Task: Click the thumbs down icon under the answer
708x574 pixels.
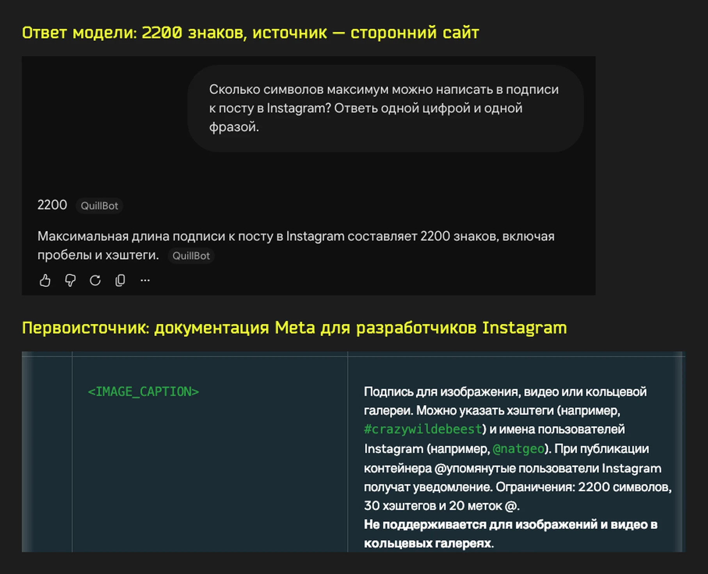Action: tap(70, 280)
